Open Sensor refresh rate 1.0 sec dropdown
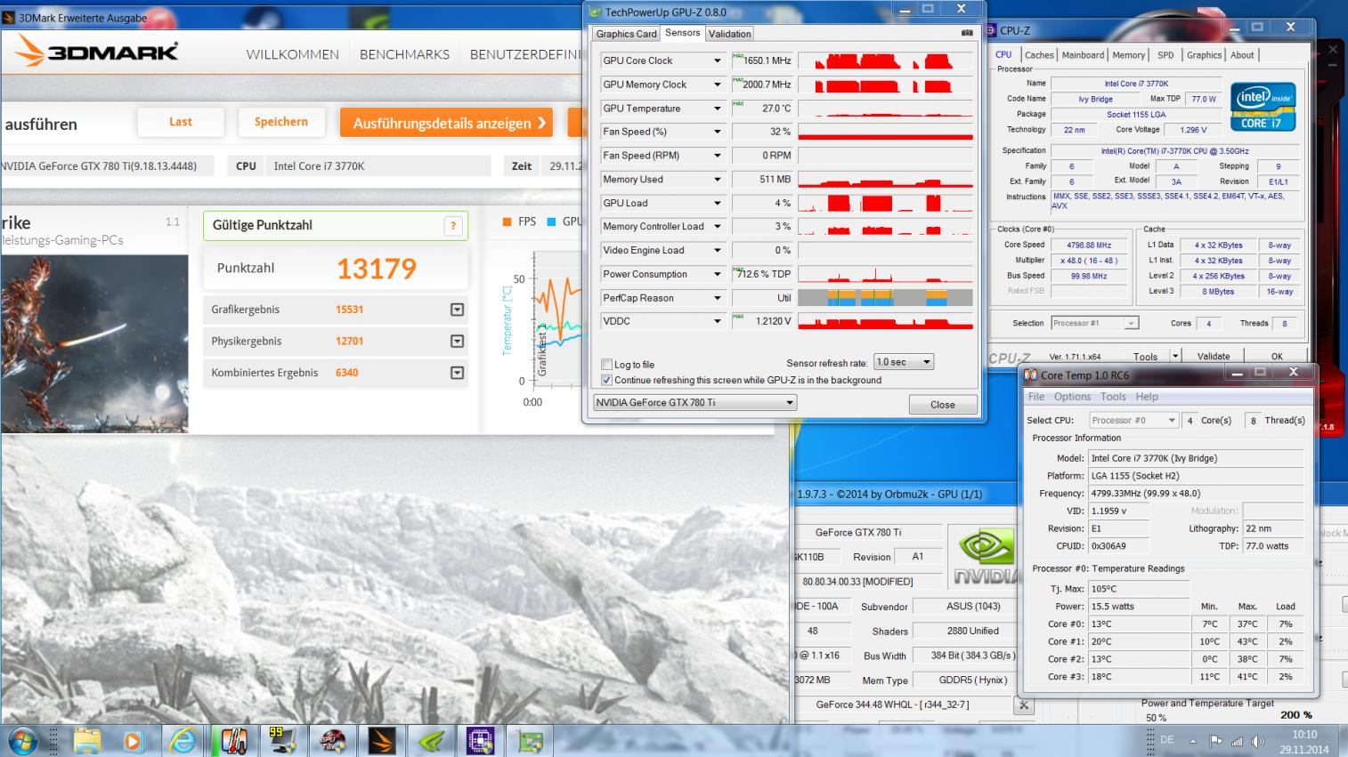Screen dimensions: 1348x757 (903, 362)
